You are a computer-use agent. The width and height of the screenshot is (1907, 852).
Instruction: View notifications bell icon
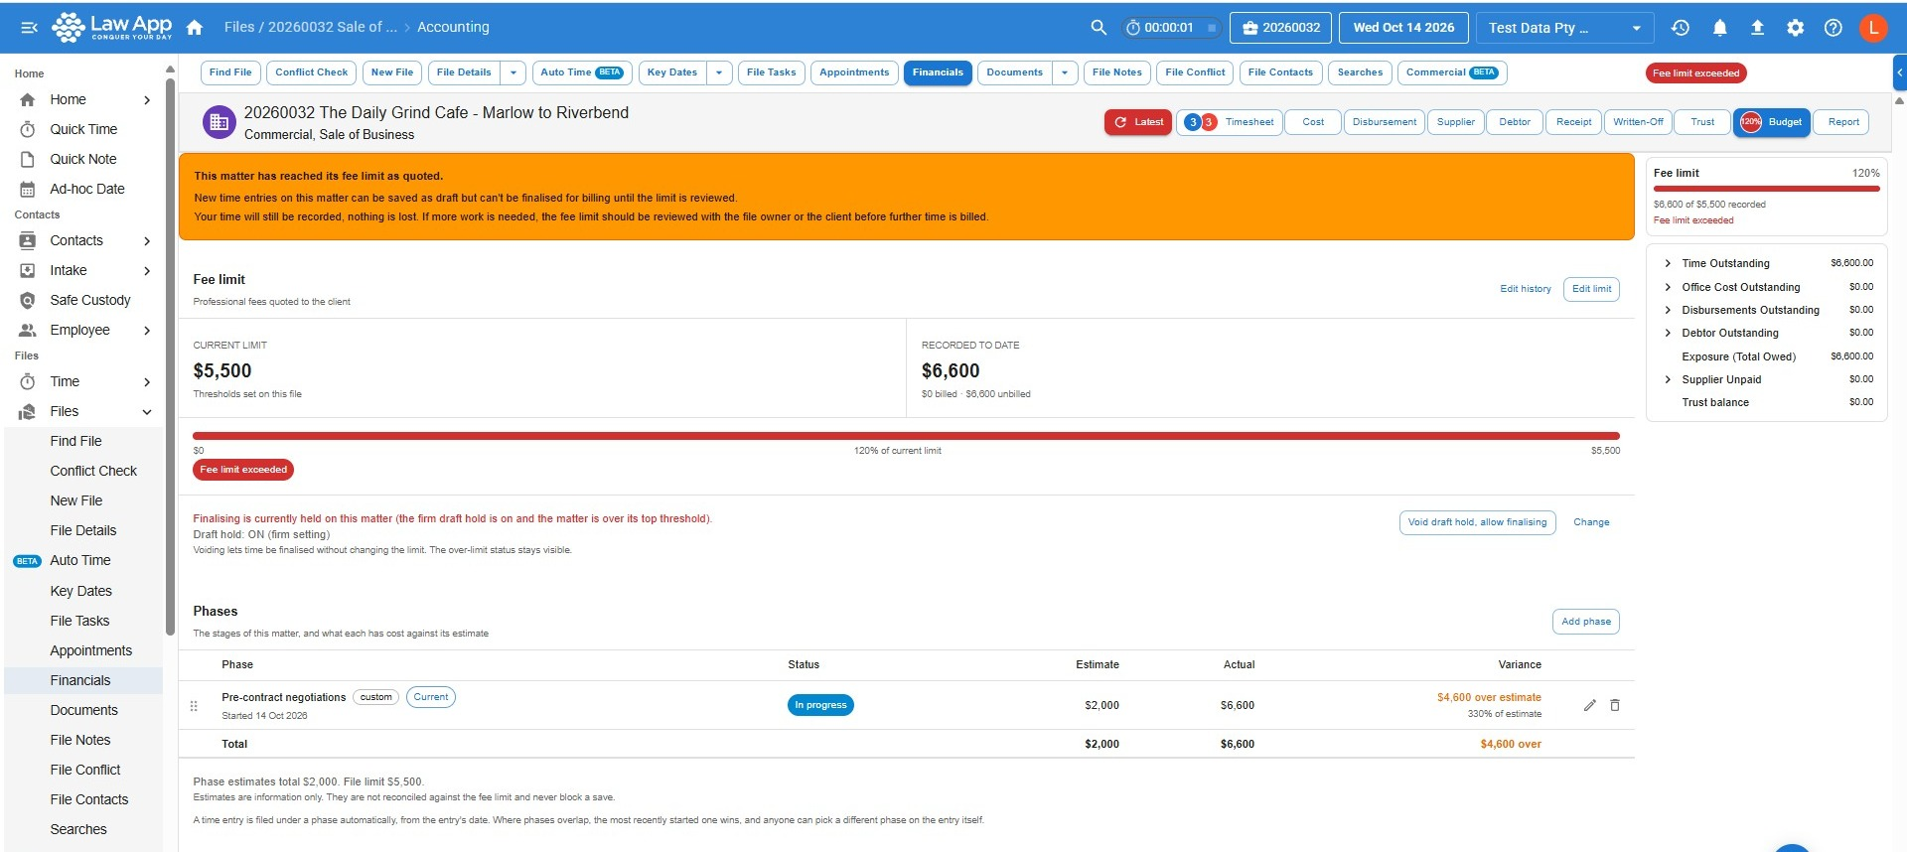coord(1719,28)
